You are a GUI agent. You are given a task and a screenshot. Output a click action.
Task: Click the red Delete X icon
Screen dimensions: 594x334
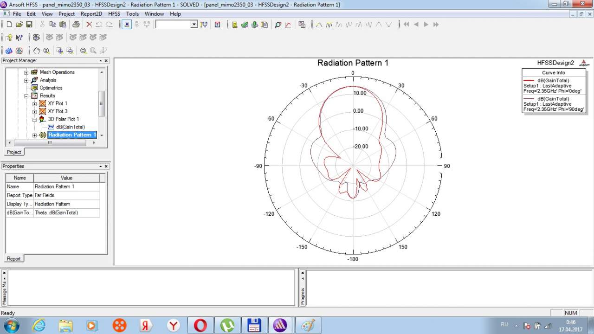pos(89,25)
